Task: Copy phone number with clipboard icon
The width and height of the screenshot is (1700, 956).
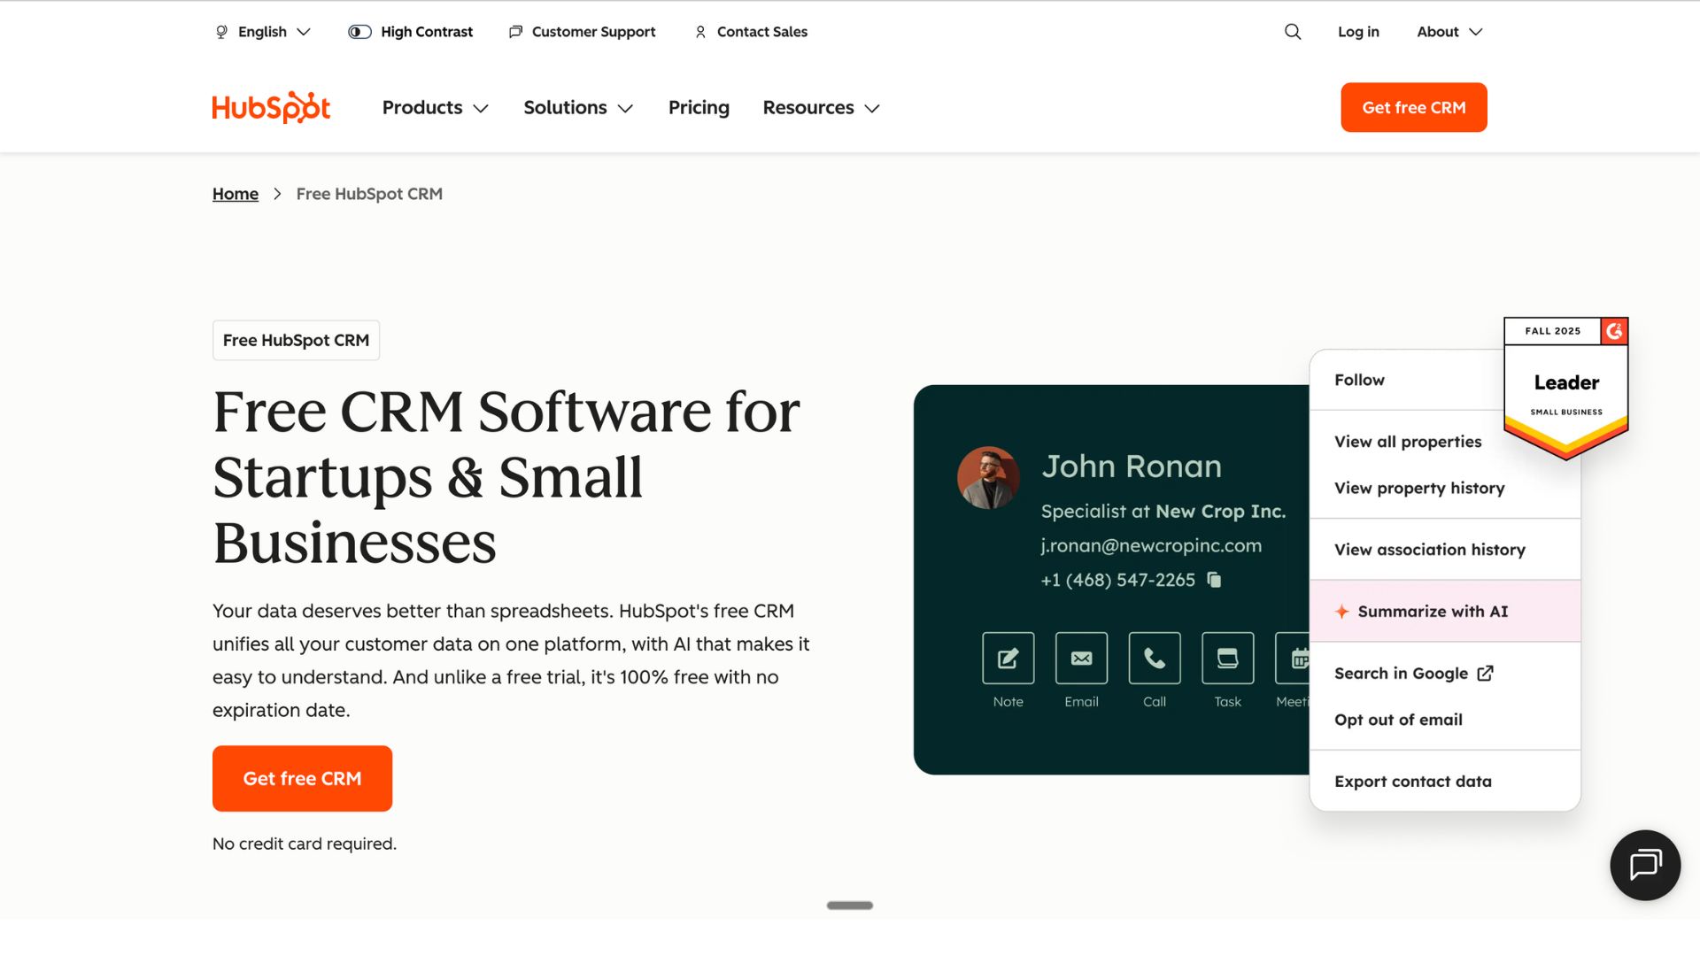Action: pos(1214,580)
